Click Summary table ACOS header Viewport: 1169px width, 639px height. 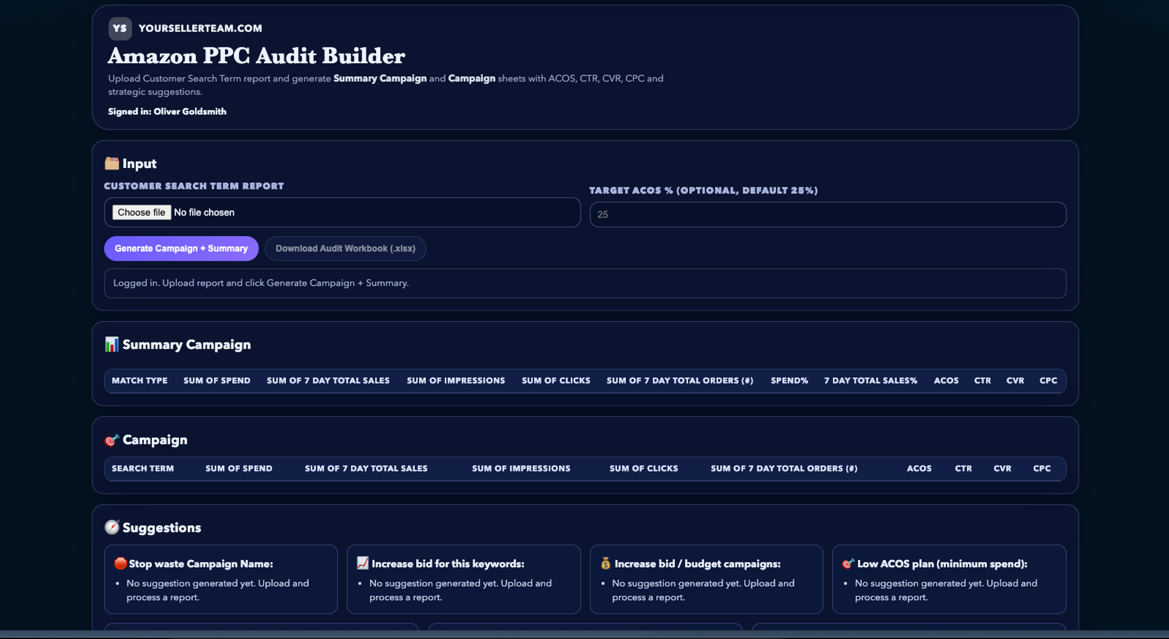pos(946,380)
